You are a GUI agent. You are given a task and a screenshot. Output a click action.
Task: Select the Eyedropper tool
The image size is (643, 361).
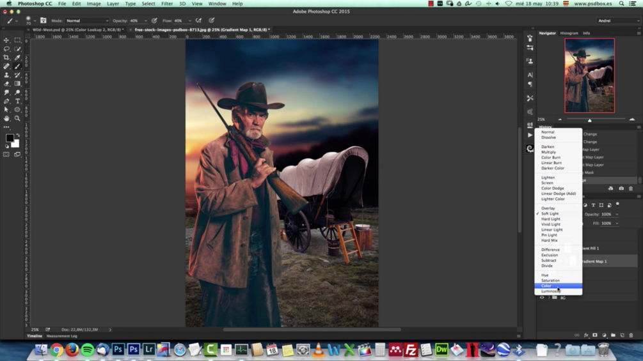point(17,58)
